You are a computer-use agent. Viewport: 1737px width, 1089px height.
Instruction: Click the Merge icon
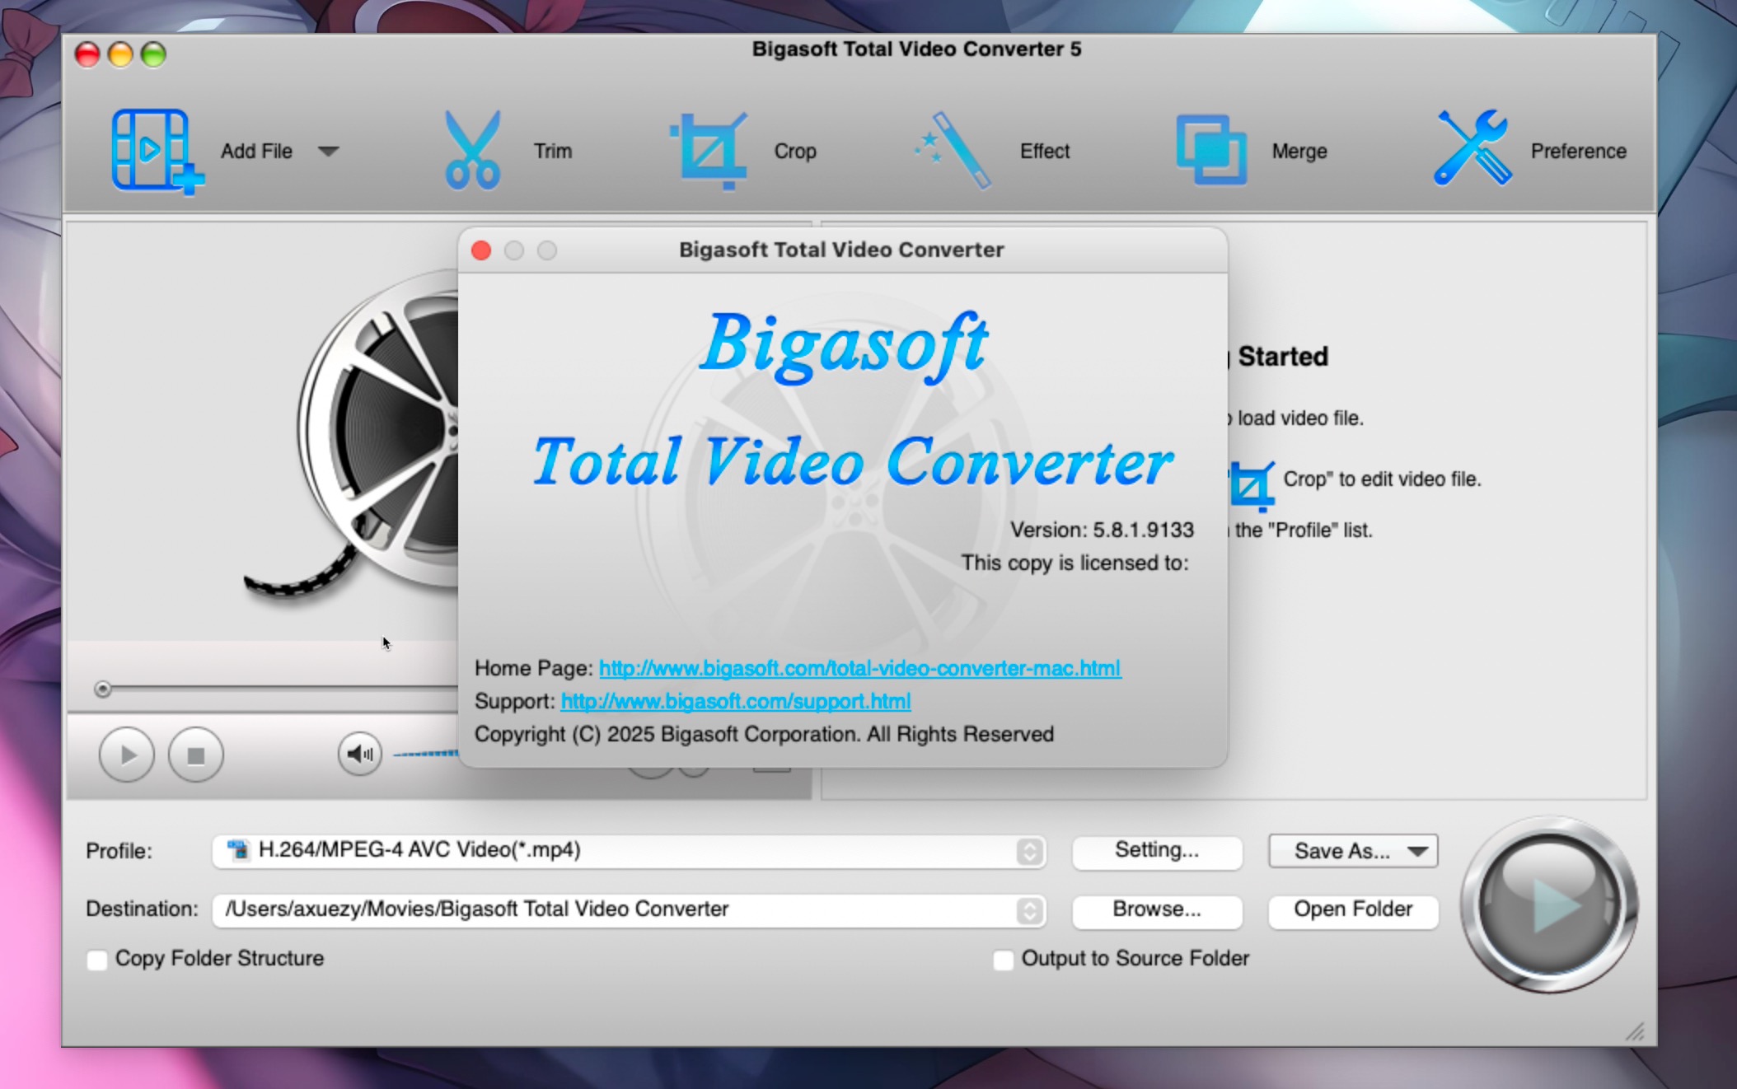pos(1211,151)
